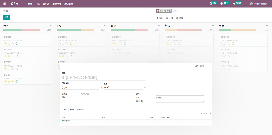The image size is (272, 135).
Task: Click the green 创建 button
Action: pos(6,17)
